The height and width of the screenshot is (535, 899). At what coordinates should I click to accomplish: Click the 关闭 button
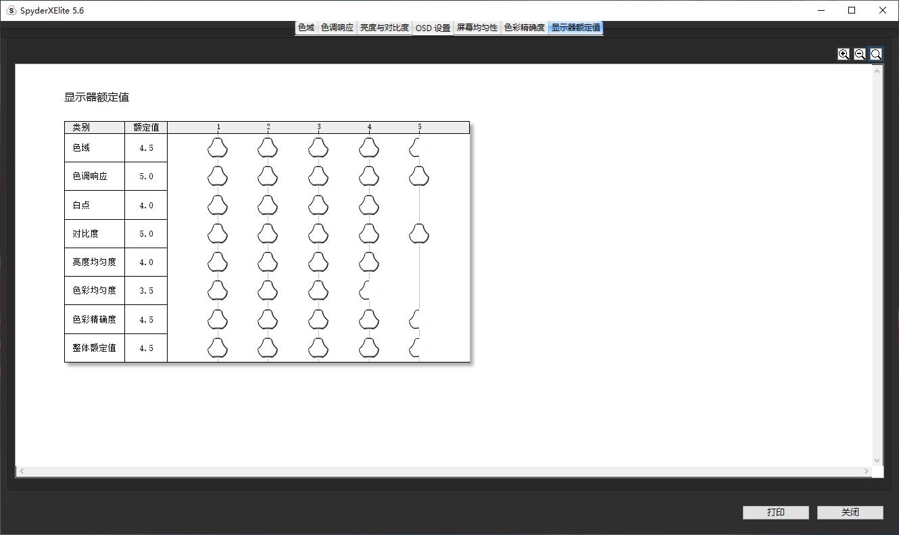850,513
